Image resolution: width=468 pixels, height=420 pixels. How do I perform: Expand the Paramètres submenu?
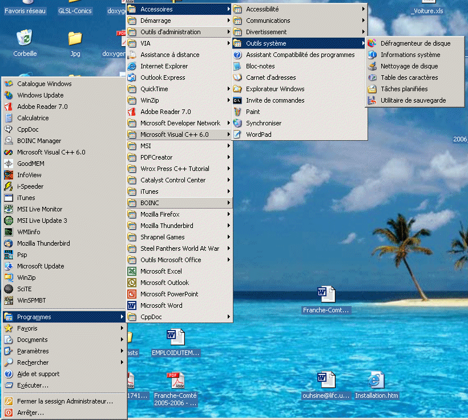33,351
